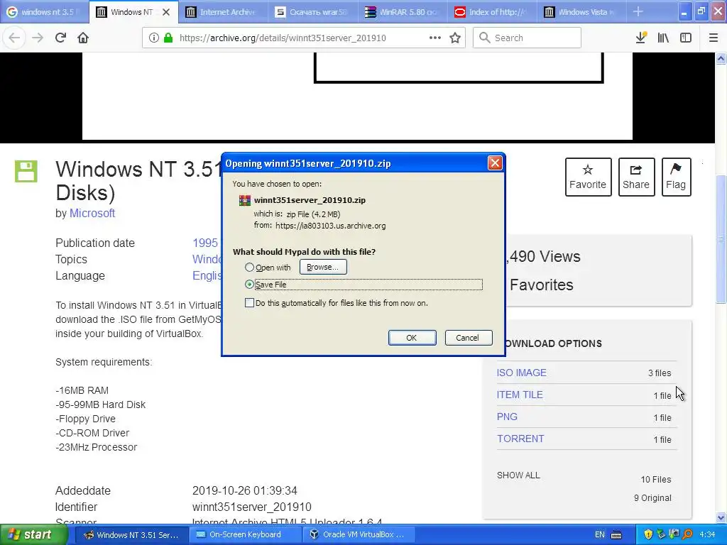Viewport: 727px width, 545px height.
Task: Open ITEM TILE download option
Action: pos(520,395)
